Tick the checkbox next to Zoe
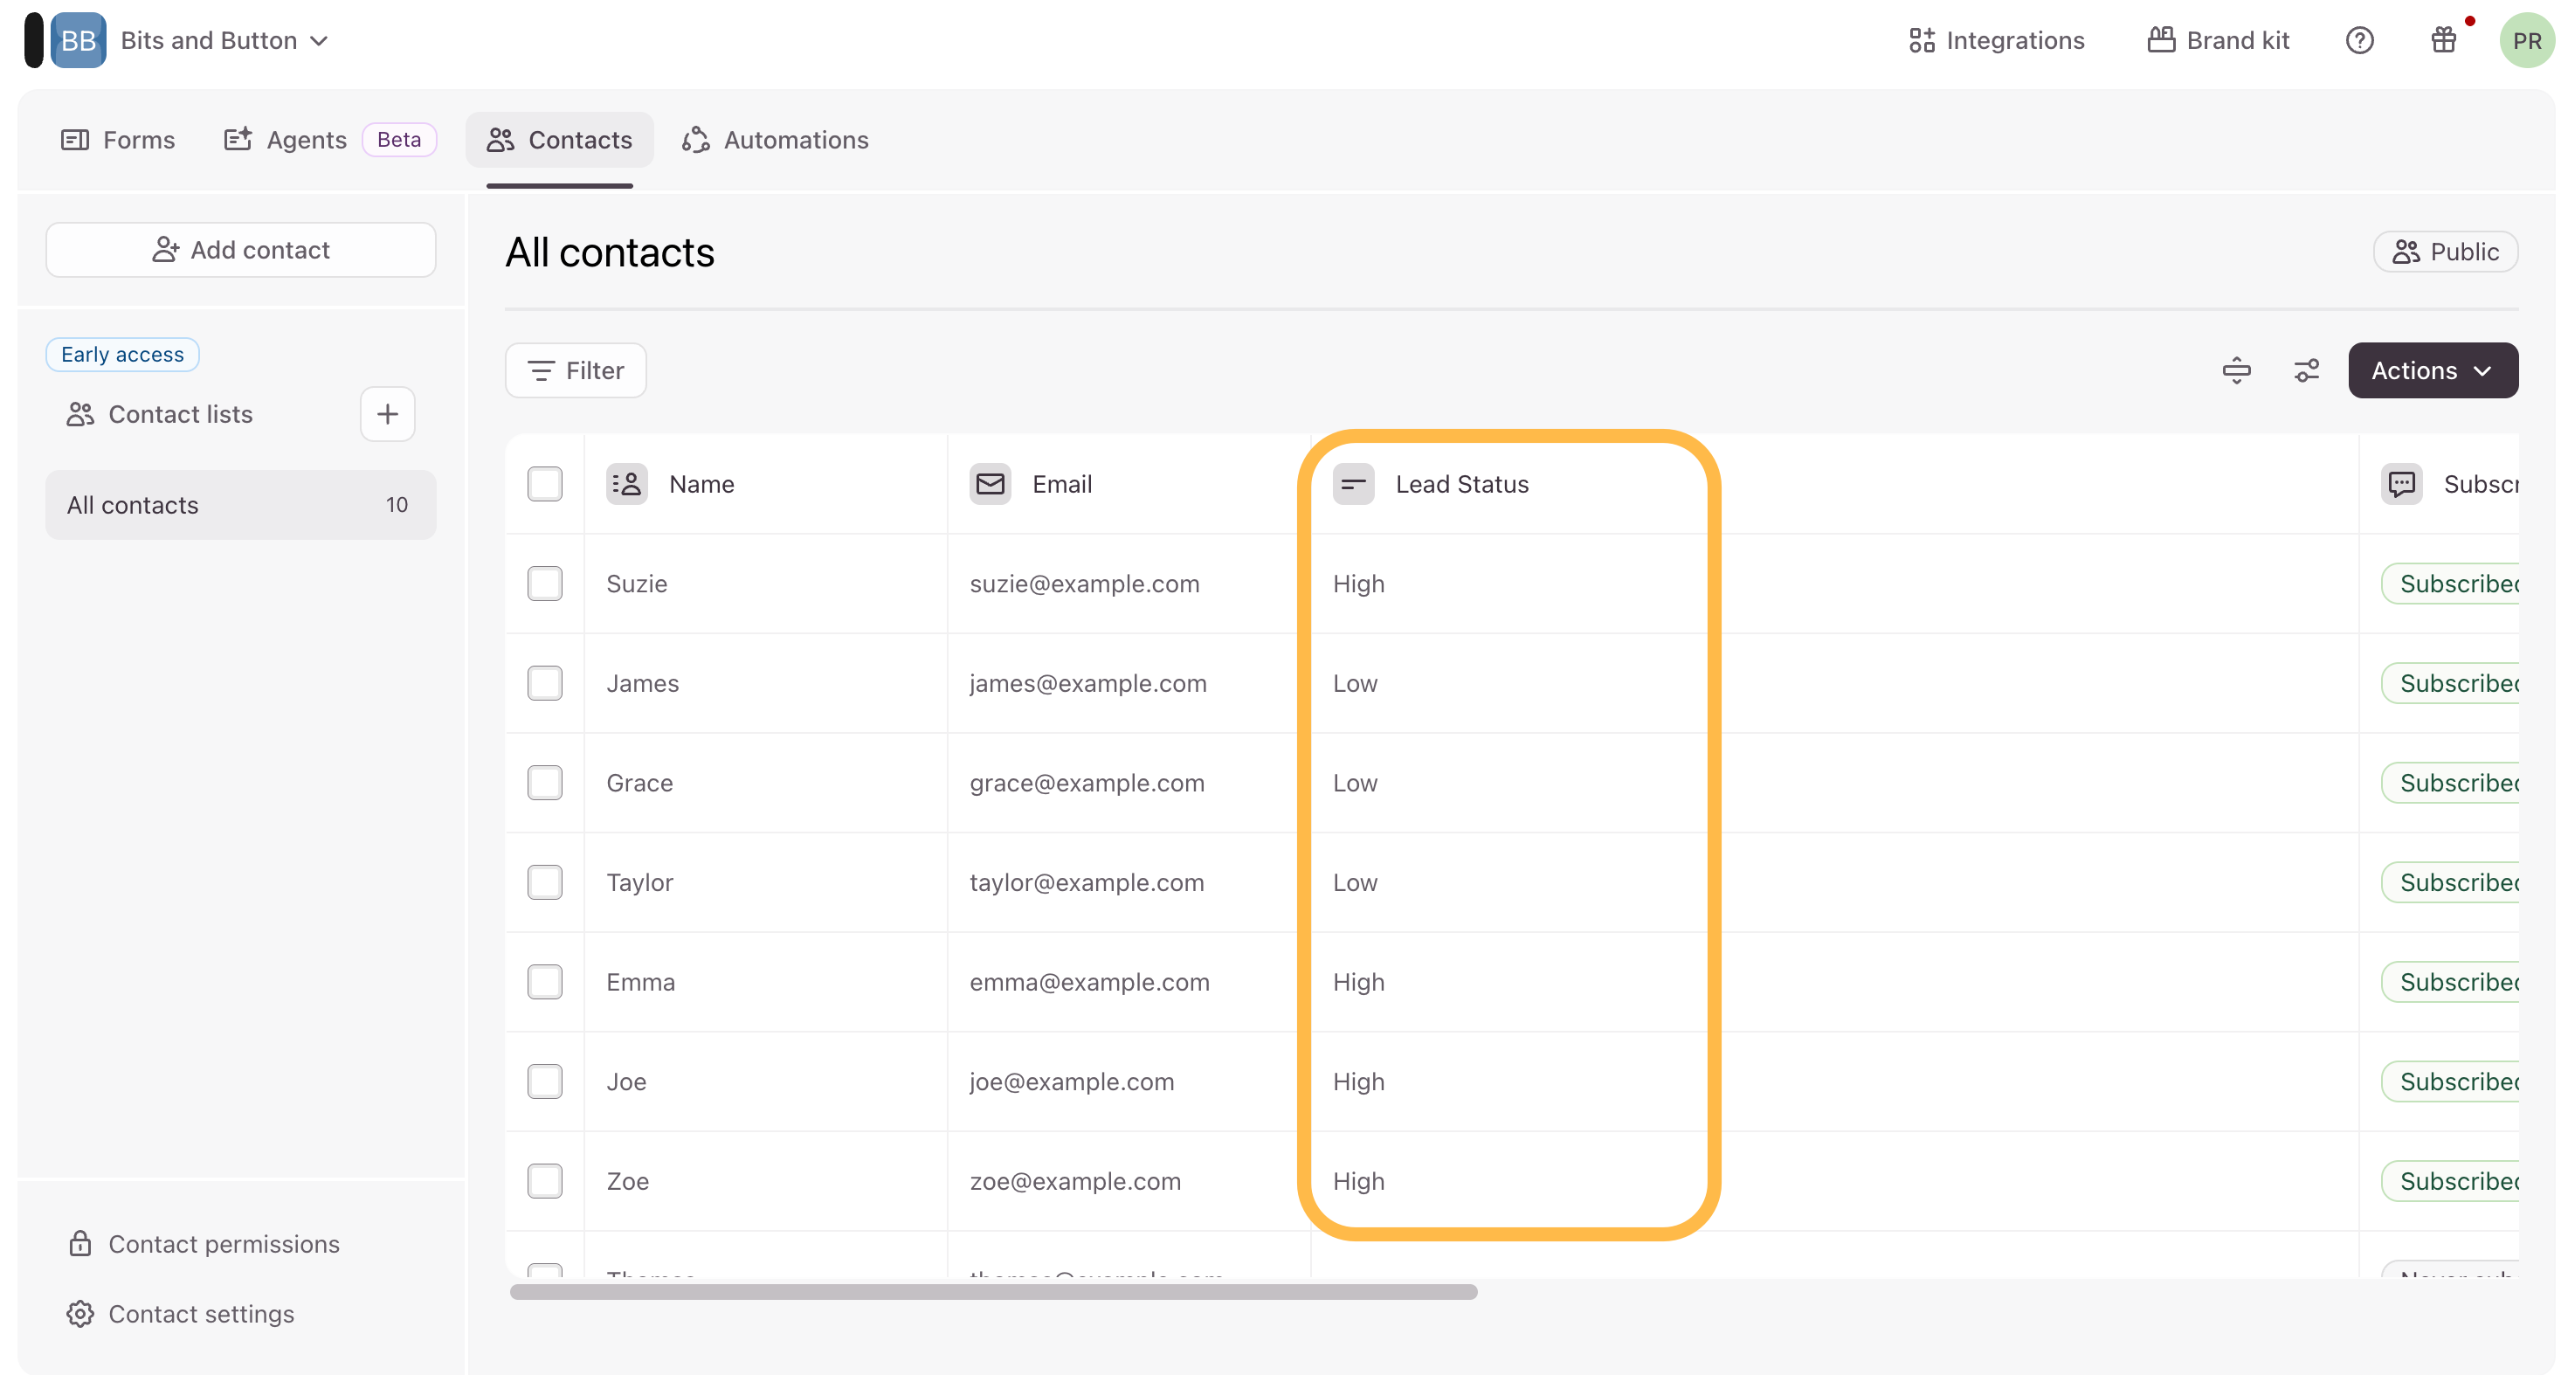Viewport: 2568px width, 1375px height. (544, 1182)
